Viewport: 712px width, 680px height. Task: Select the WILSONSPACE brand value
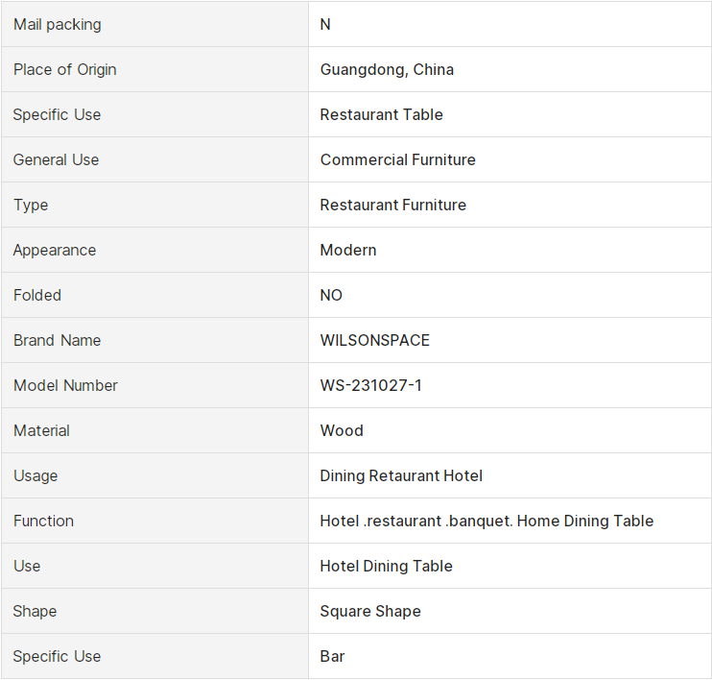375,340
